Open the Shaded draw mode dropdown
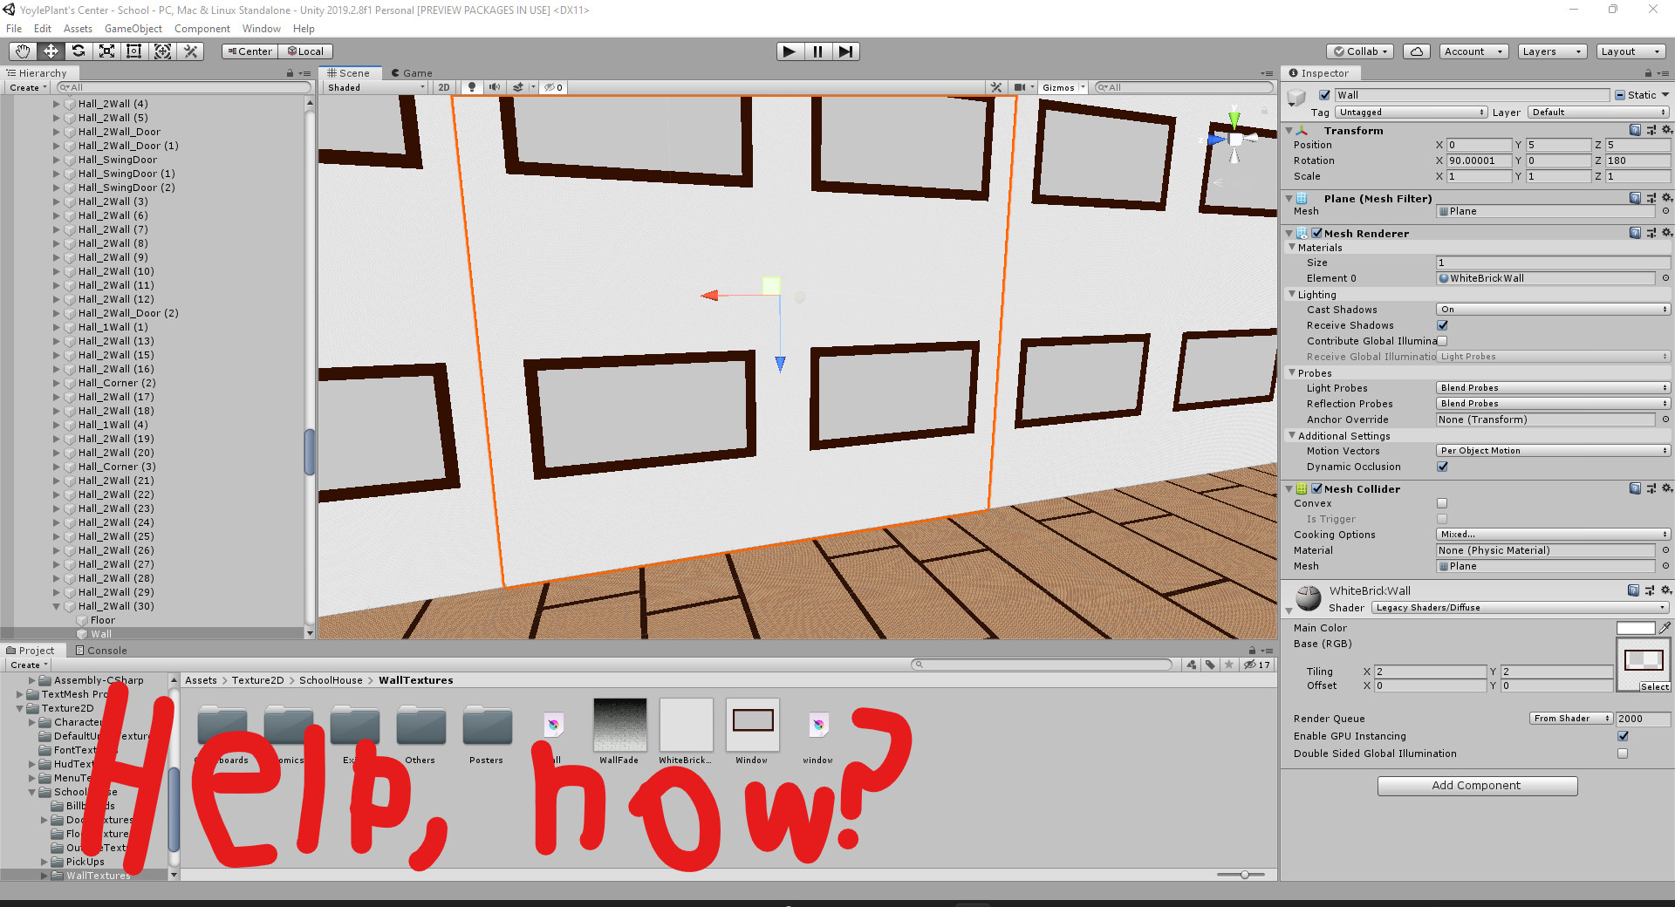Viewport: 1675px width, 907px height. pos(373,87)
